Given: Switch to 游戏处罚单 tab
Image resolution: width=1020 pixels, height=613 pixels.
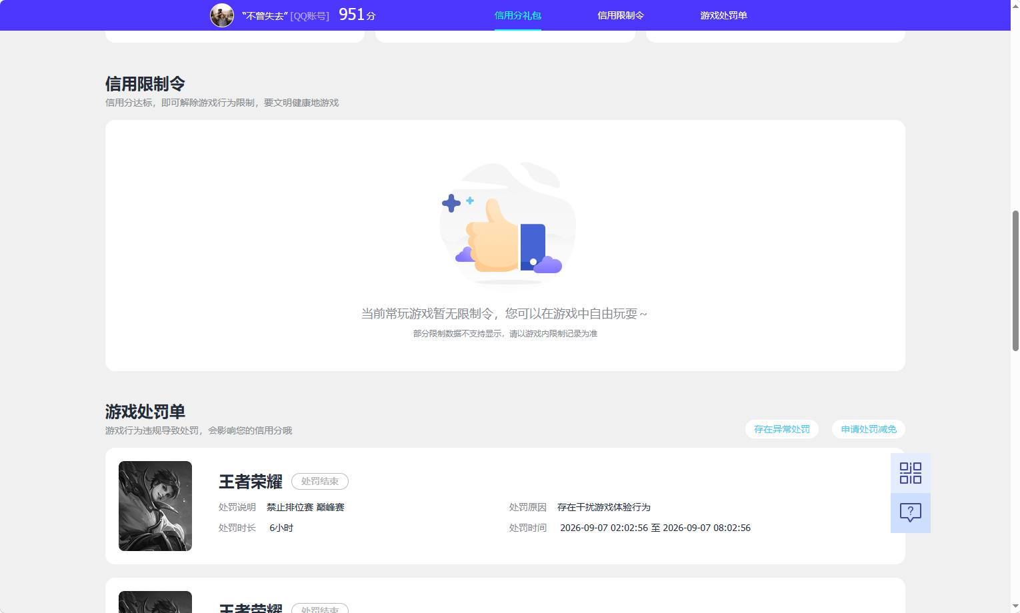Looking at the screenshot, I should coord(723,15).
